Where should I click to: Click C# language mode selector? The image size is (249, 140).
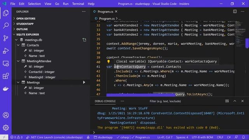(x=229, y=137)
